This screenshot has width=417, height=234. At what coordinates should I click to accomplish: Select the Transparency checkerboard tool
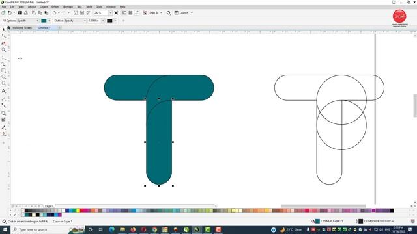(3, 120)
